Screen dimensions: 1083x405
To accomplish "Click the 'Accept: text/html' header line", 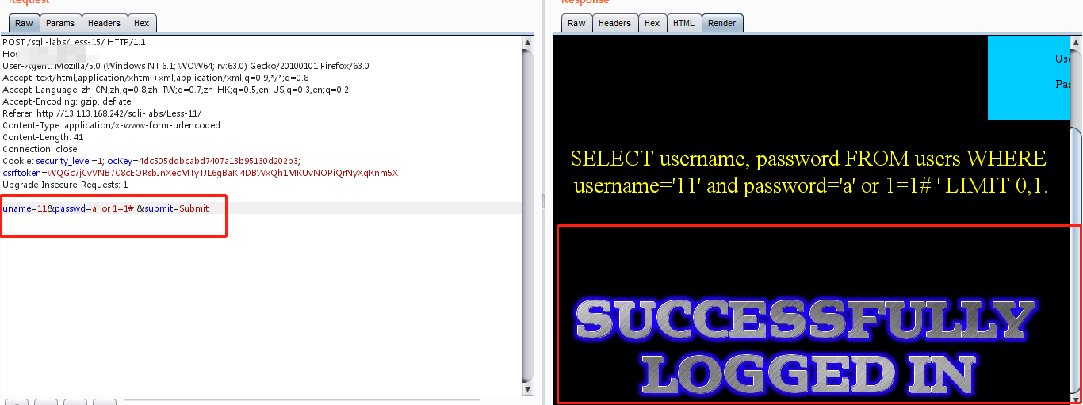I will coord(155,78).
